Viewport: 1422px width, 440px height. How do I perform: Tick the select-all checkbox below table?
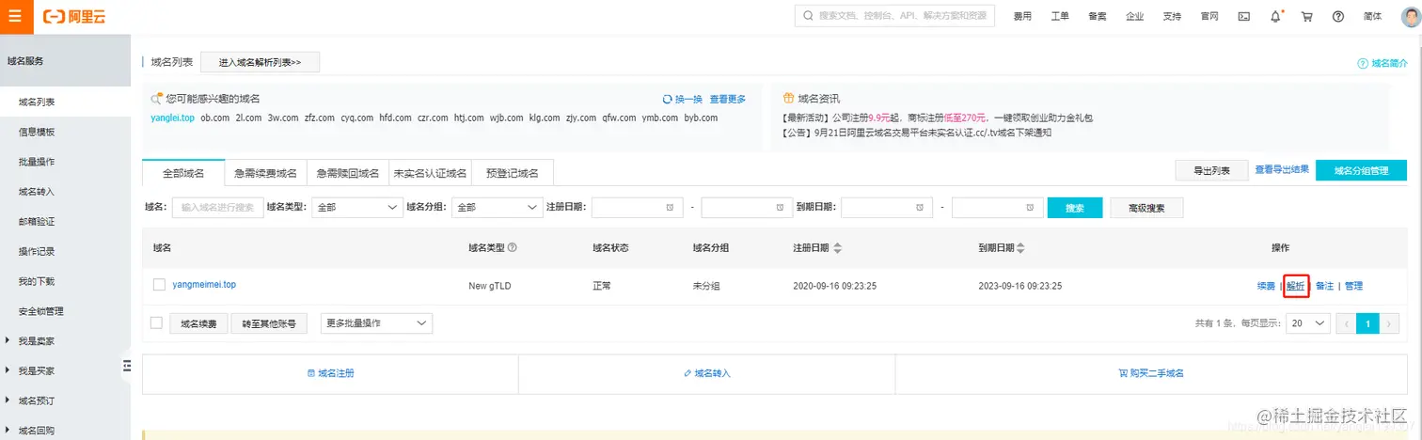(156, 323)
